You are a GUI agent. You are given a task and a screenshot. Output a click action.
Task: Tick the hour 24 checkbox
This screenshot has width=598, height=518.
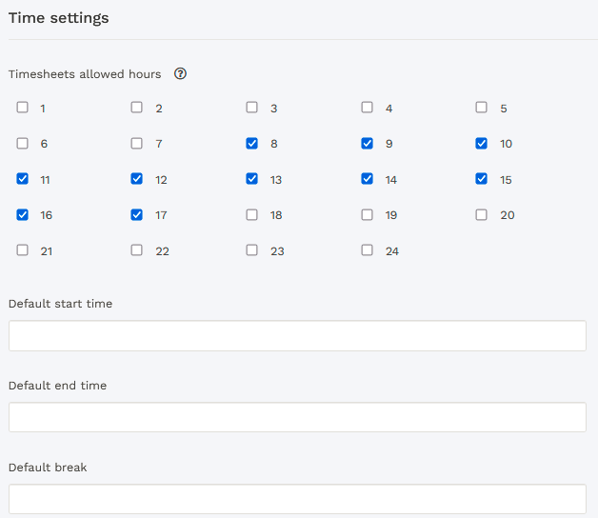pyautogui.click(x=368, y=250)
